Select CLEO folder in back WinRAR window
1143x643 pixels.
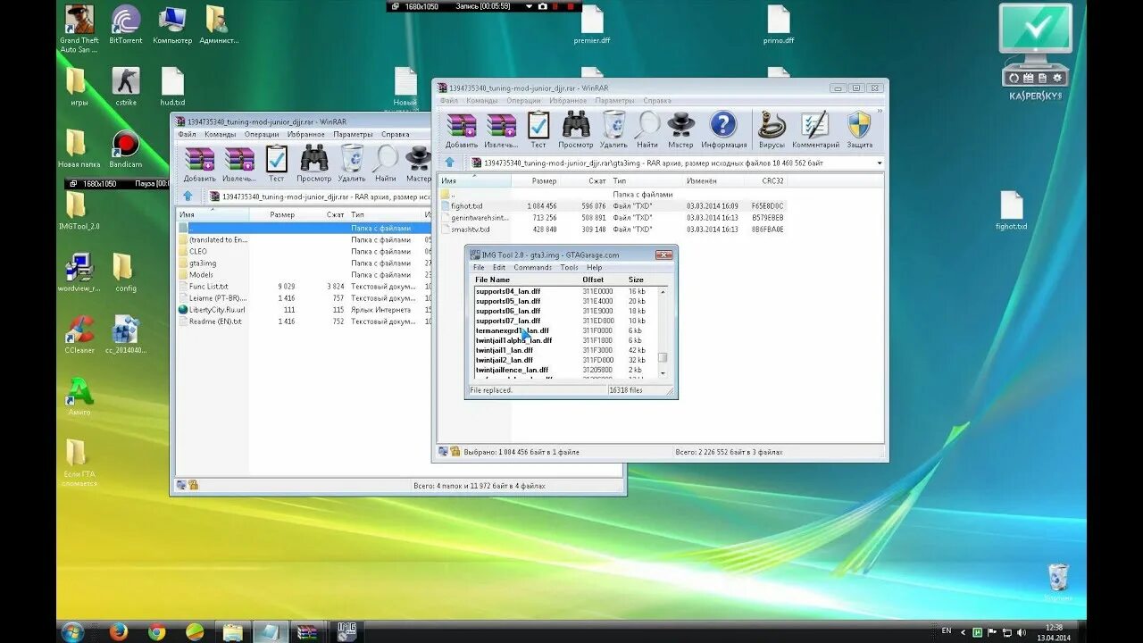197,251
